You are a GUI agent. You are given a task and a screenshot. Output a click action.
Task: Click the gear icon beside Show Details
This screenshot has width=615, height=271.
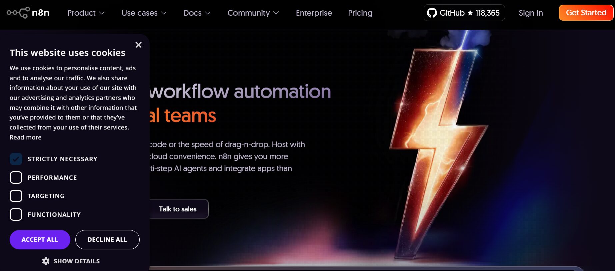point(46,261)
